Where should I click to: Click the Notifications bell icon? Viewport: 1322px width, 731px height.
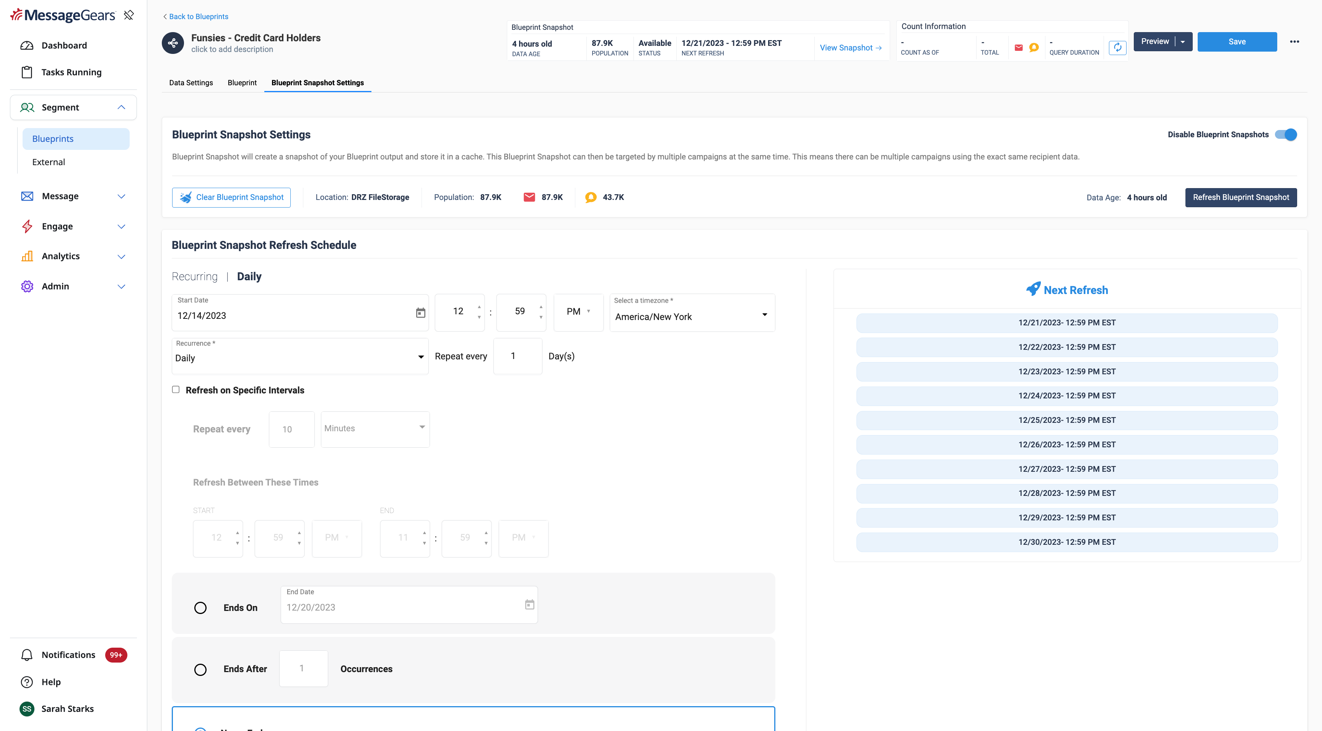pyautogui.click(x=27, y=655)
